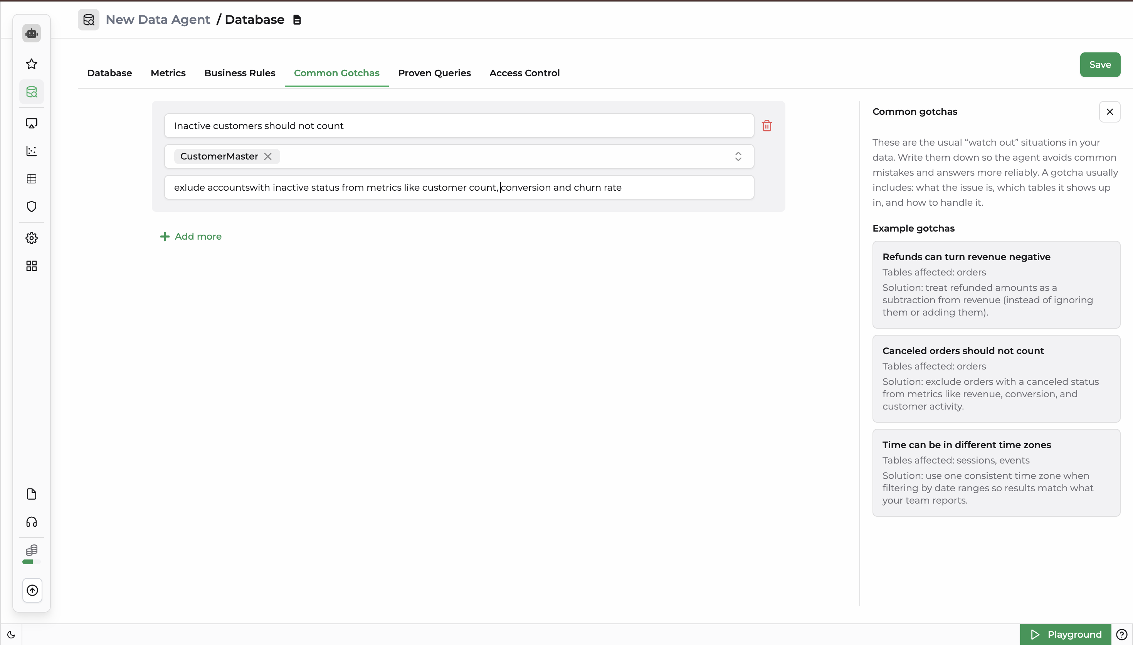Click the gotcha title input field
Viewport: 1133px width, 645px height.
[459, 126]
